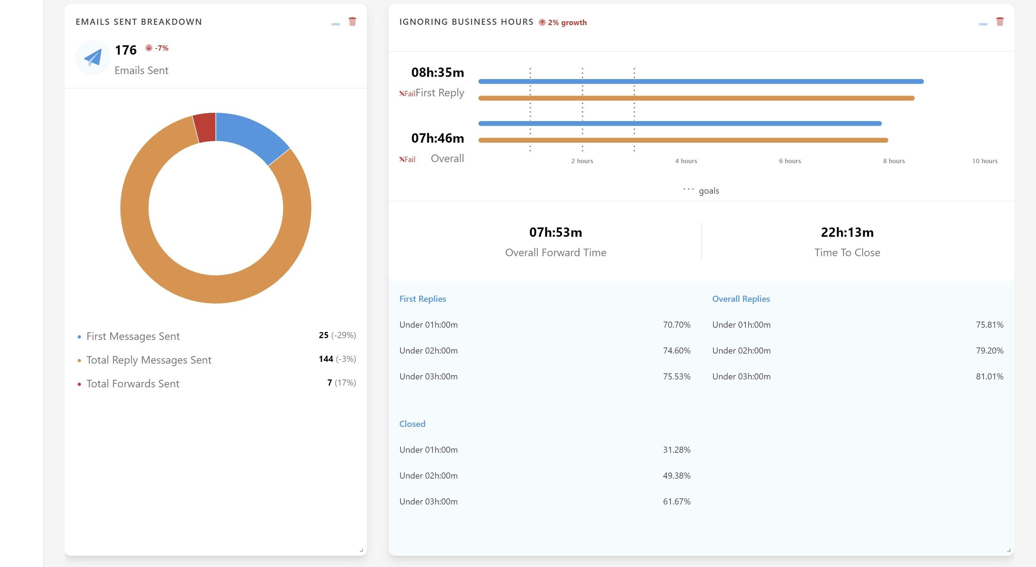Open the Overall Replies section heading
Viewport: 1036px width, 567px height.
pyautogui.click(x=740, y=299)
